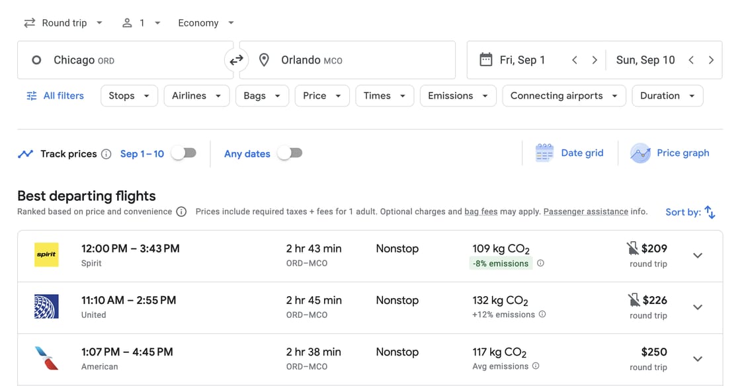Enable price tracking for Sep 1–10
Screen dimensions: 746x386
pyautogui.click(x=184, y=153)
